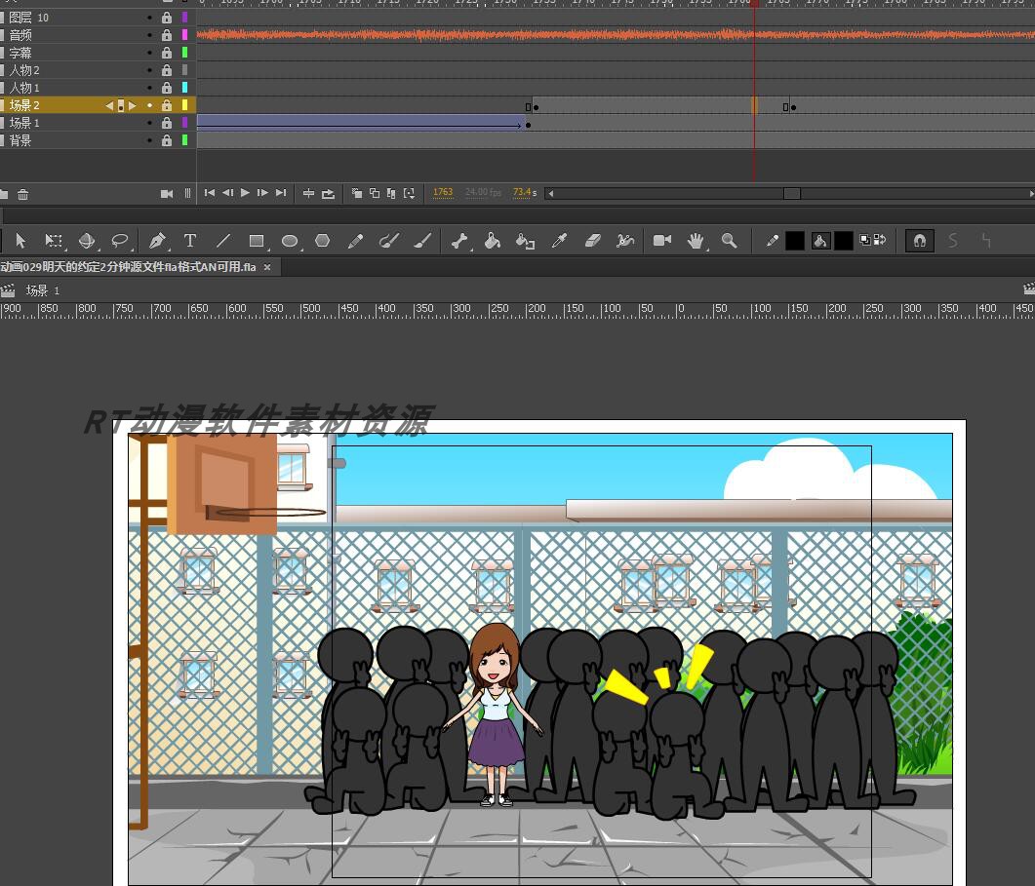The height and width of the screenshot is (886, 1035).
Task: Toggle visibility dot of 音频 layer
Action: pos(150,35)
